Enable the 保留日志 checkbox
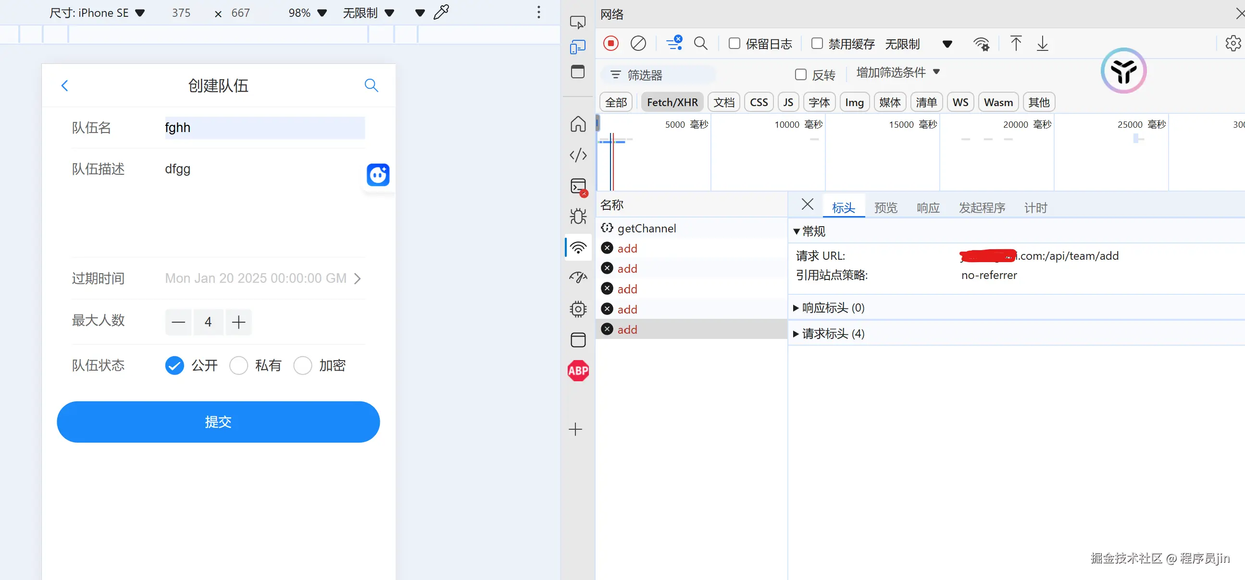The width and height of the screenshot is (1245, 580). 734,44
